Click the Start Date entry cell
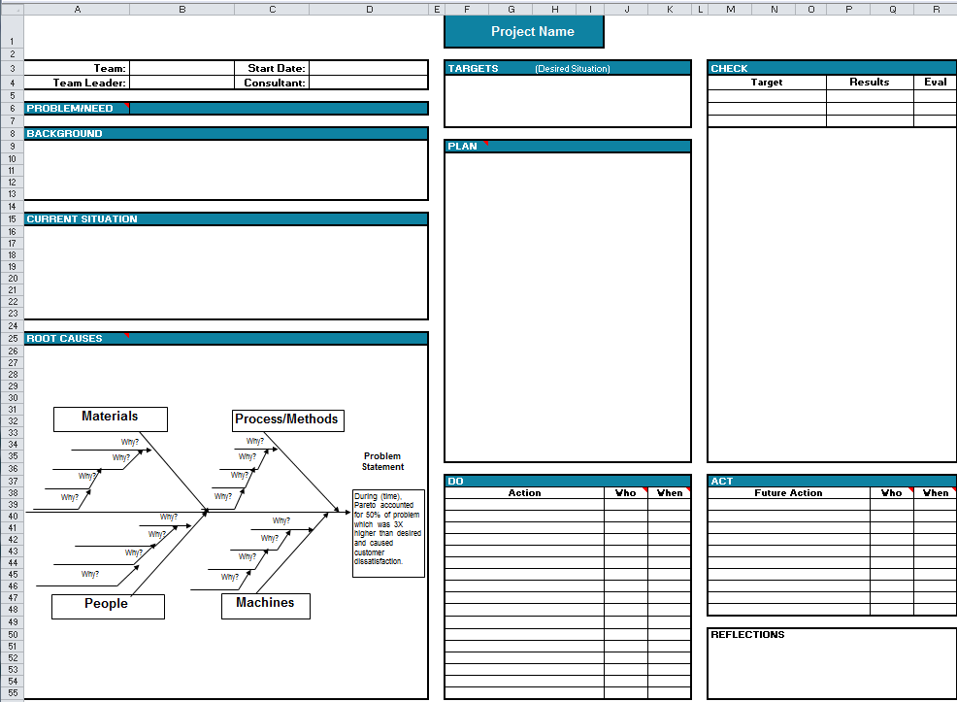 pyautogui.click(x=369, y=68)
